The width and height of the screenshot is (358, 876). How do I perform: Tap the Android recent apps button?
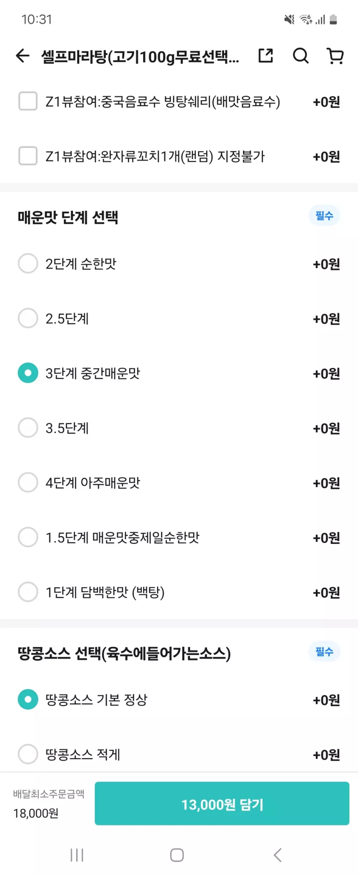pyautogui.click(x=77, y=855)
